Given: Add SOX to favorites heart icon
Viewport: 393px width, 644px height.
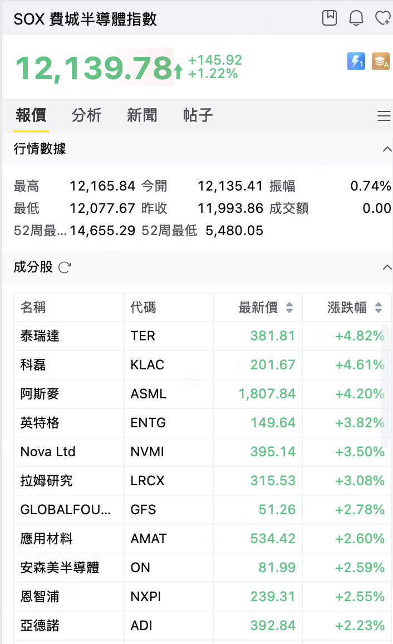Looking at the screenshot, I should (x=383, y=18).
